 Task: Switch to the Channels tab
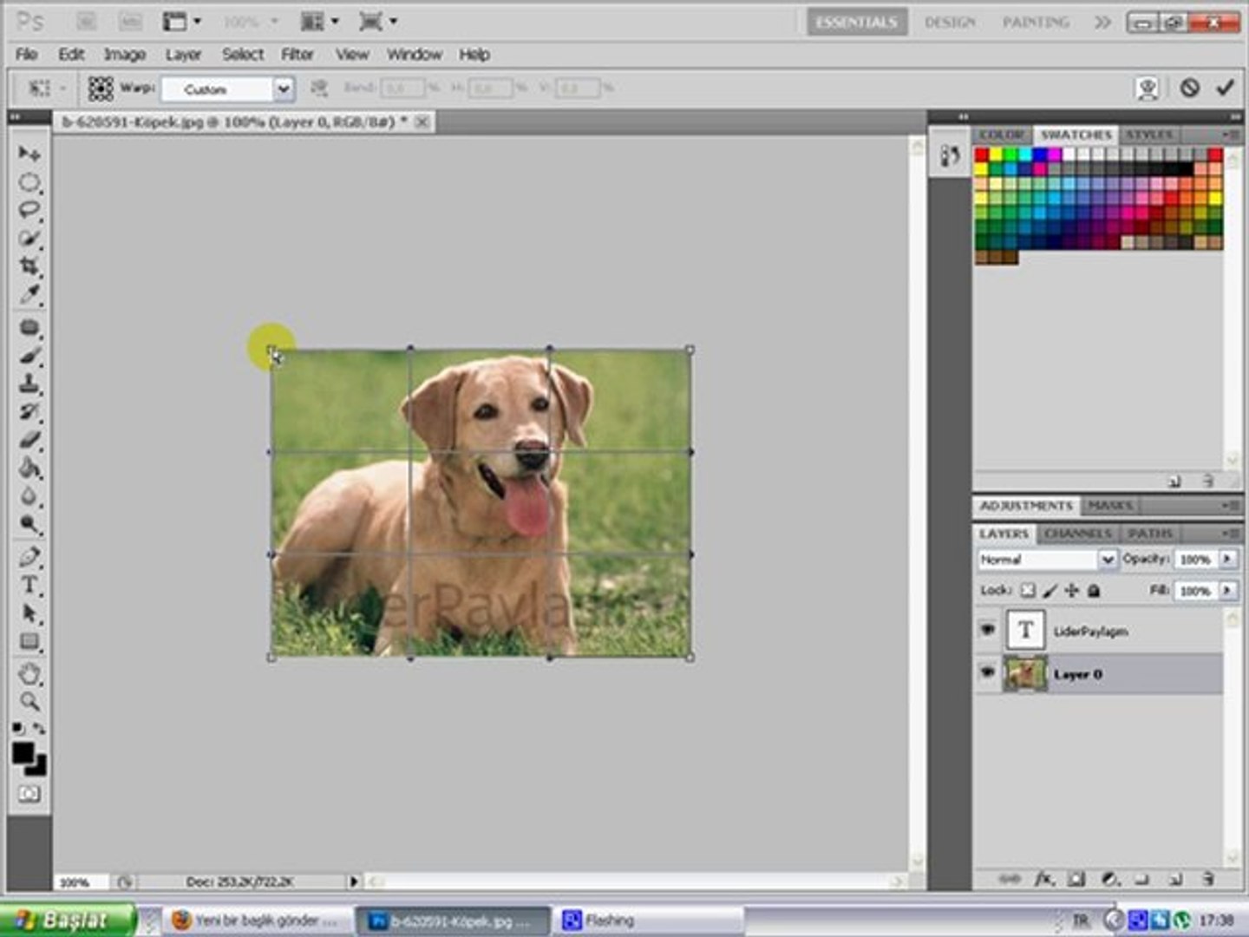tap(1077, 534)
